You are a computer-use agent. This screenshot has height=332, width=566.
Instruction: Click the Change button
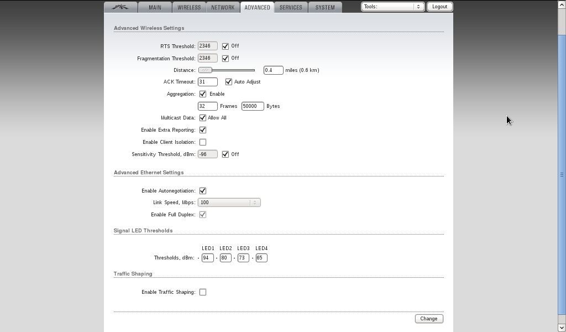[x=429, y=319]
